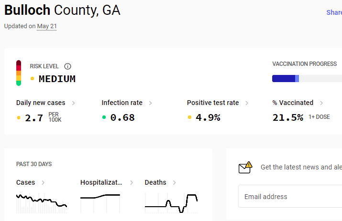This screenshot has height=221, width=342.
Task: Open the Positive test rate metric
Action: [x=213, y=103]
